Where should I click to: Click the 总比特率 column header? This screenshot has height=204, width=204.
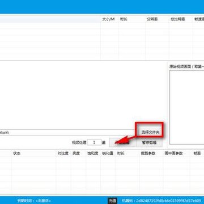181,19
